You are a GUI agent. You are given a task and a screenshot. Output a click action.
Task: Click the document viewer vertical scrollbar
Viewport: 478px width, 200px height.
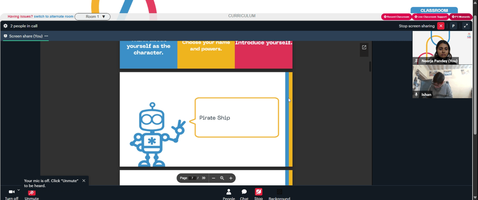click(370, 67)
